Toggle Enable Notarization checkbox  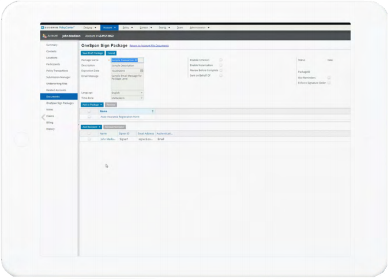tap(221, 65)
